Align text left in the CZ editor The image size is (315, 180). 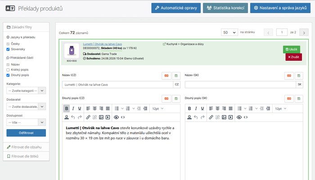[x=88, y=109]
